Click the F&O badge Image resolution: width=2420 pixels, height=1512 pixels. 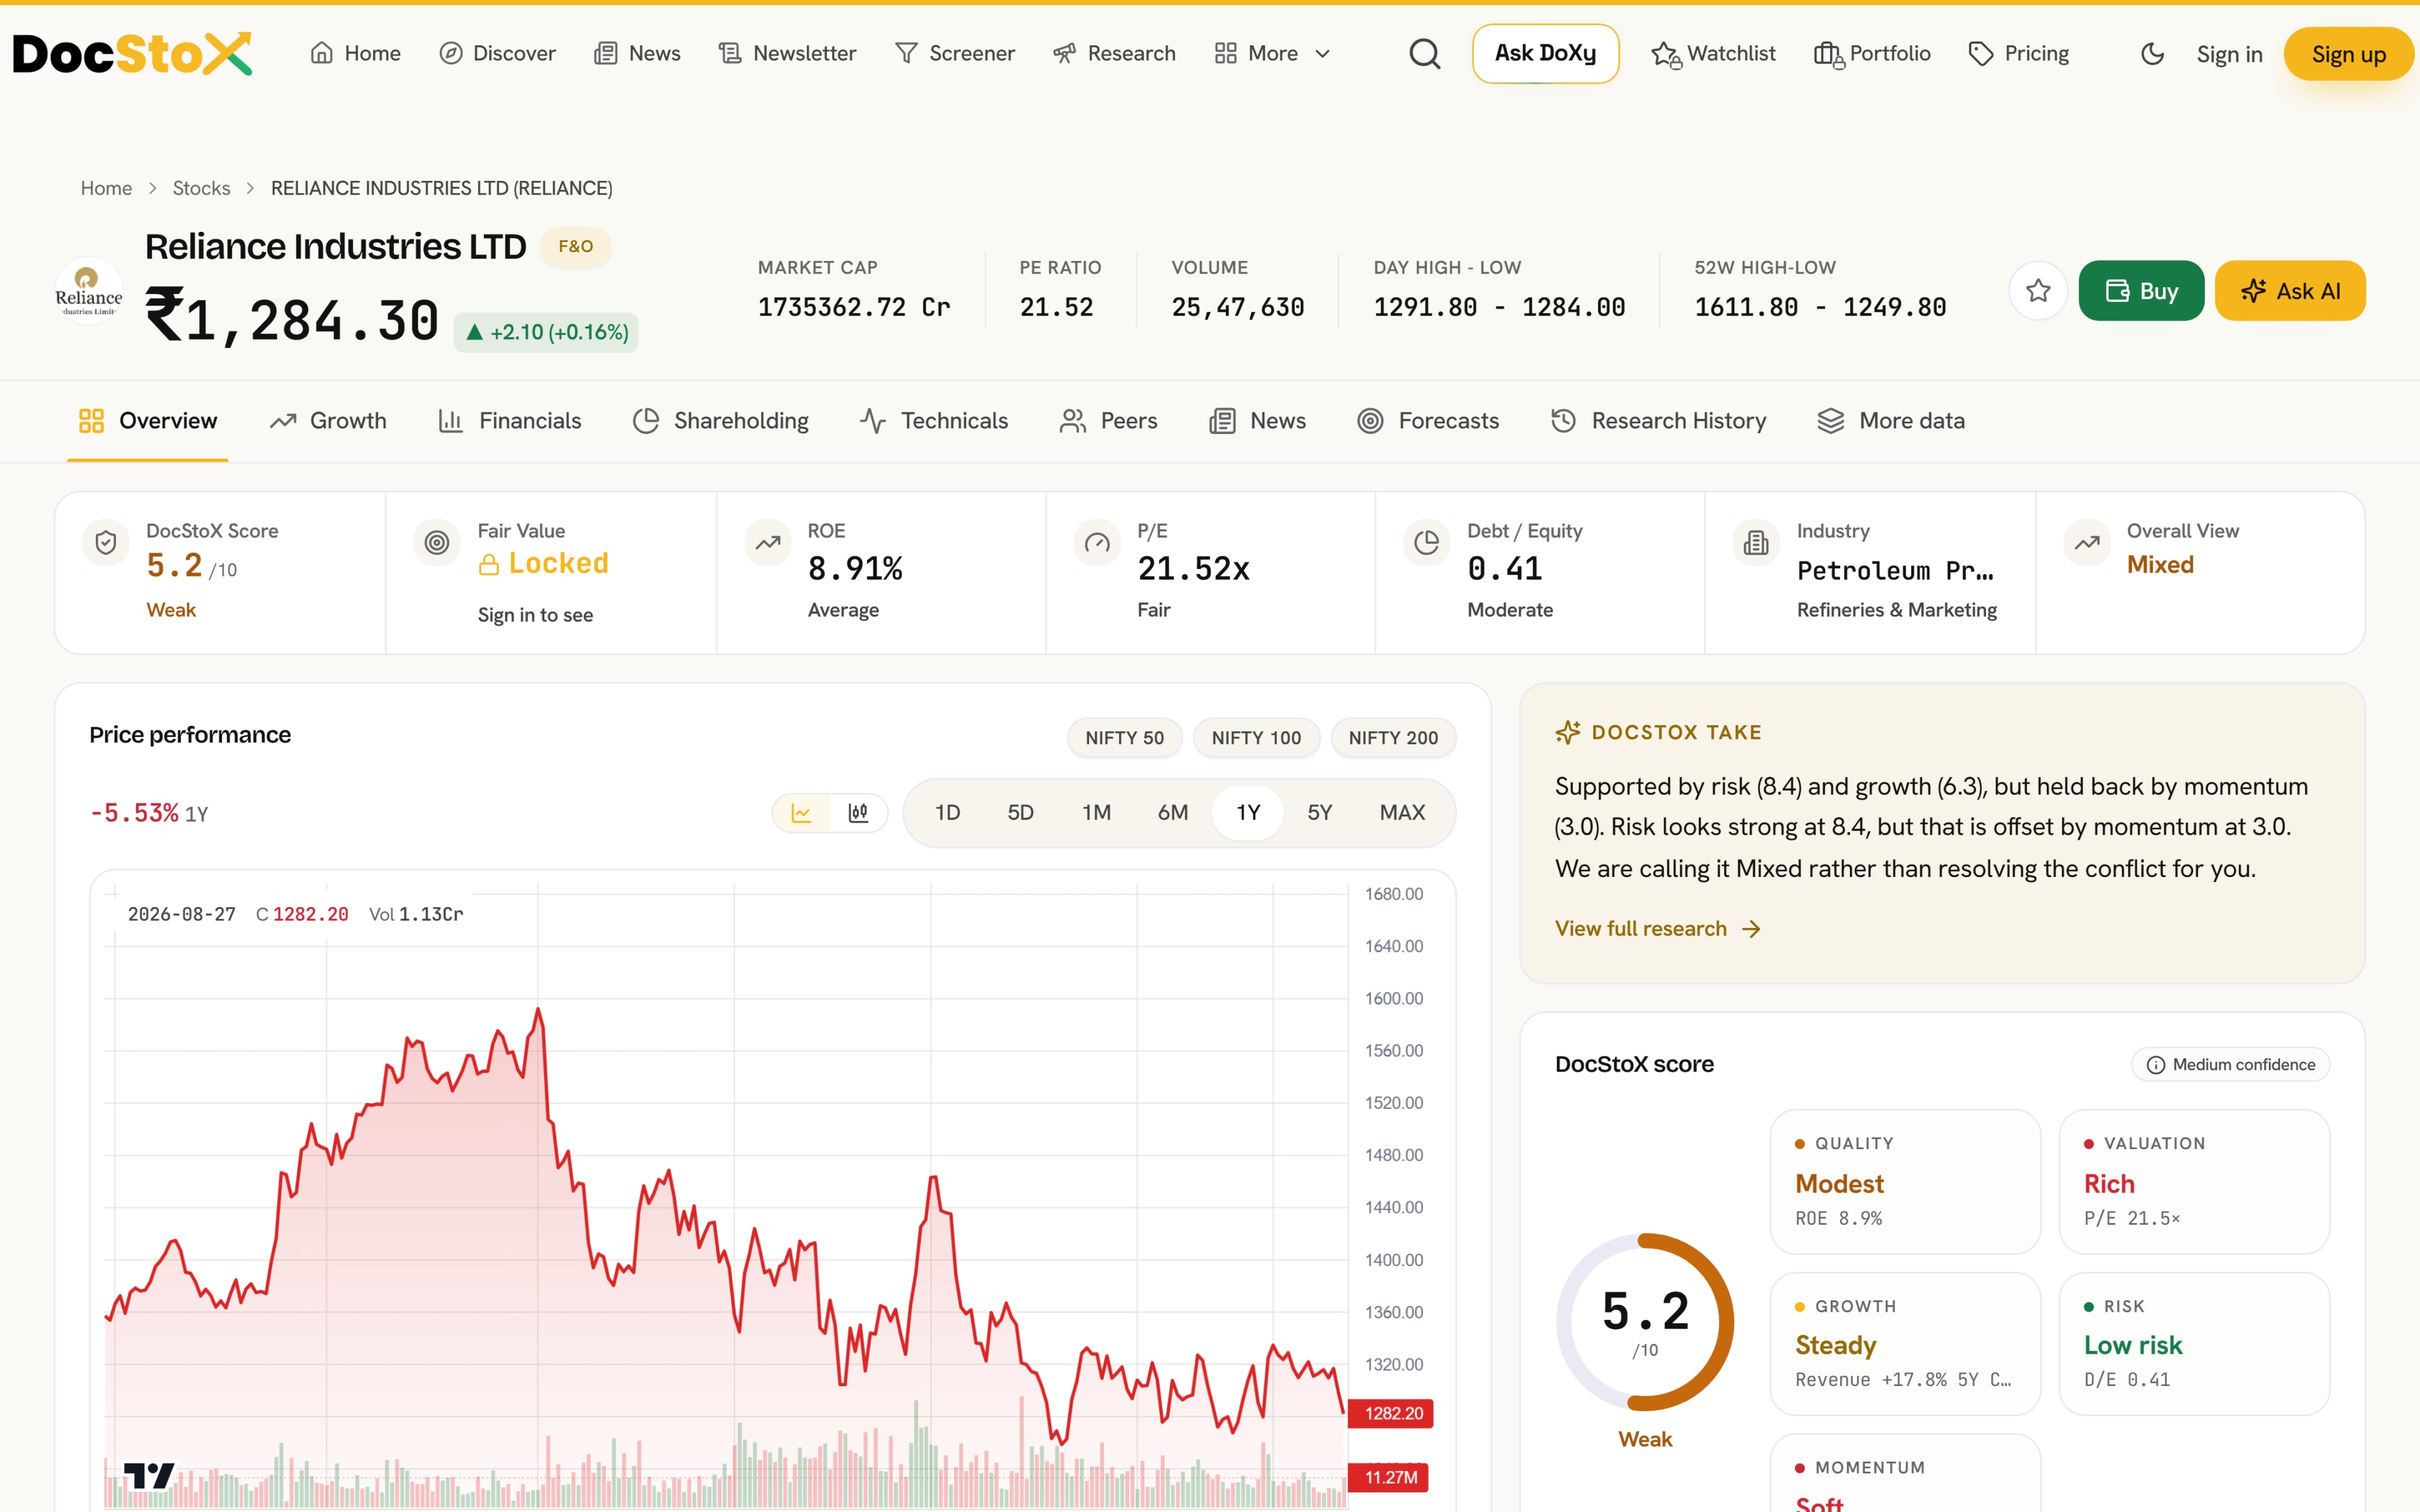tap(575, 247)
